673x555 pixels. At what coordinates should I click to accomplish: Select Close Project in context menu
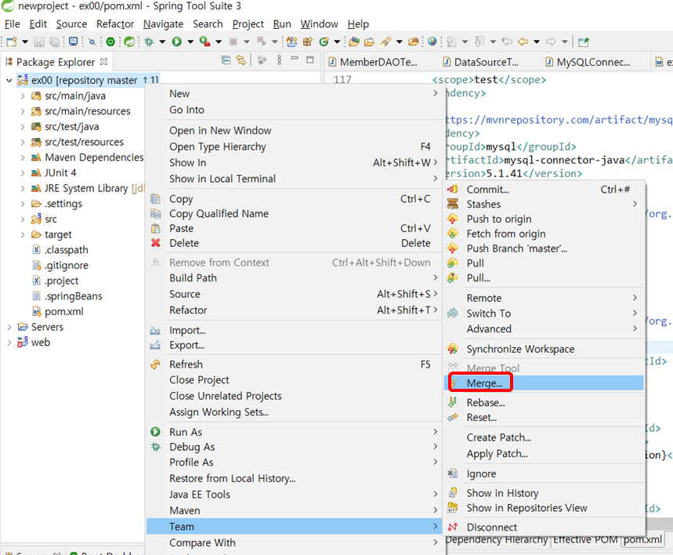pos(294,380)
